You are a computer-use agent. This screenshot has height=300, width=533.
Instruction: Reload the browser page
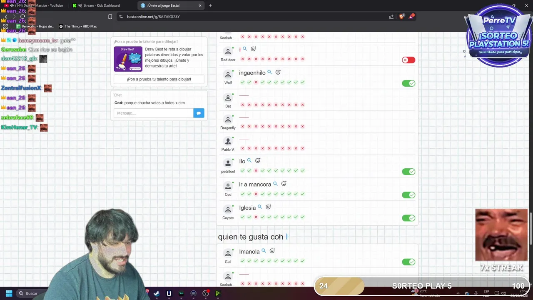[x=22, y=17]
